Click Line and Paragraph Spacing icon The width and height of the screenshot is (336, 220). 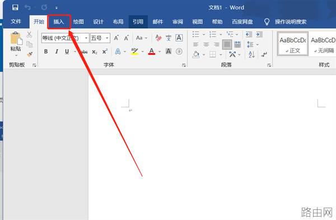point(250,44)
